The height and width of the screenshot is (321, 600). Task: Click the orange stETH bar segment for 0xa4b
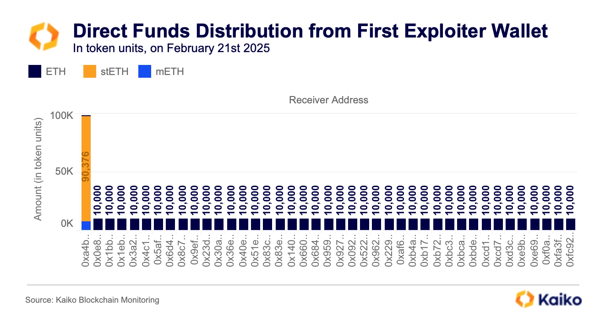pyautogui.click(x=86, y=137)
